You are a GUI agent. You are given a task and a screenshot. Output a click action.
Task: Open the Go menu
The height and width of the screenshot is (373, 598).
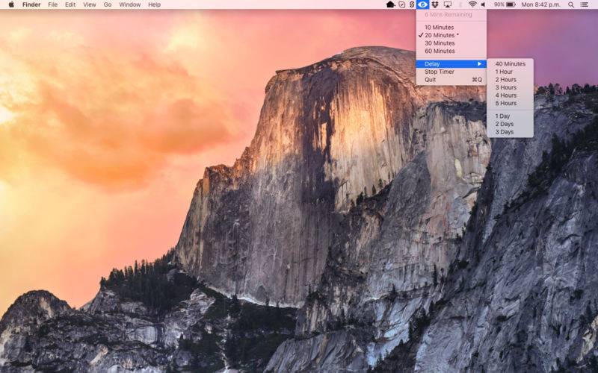point(108,4)
